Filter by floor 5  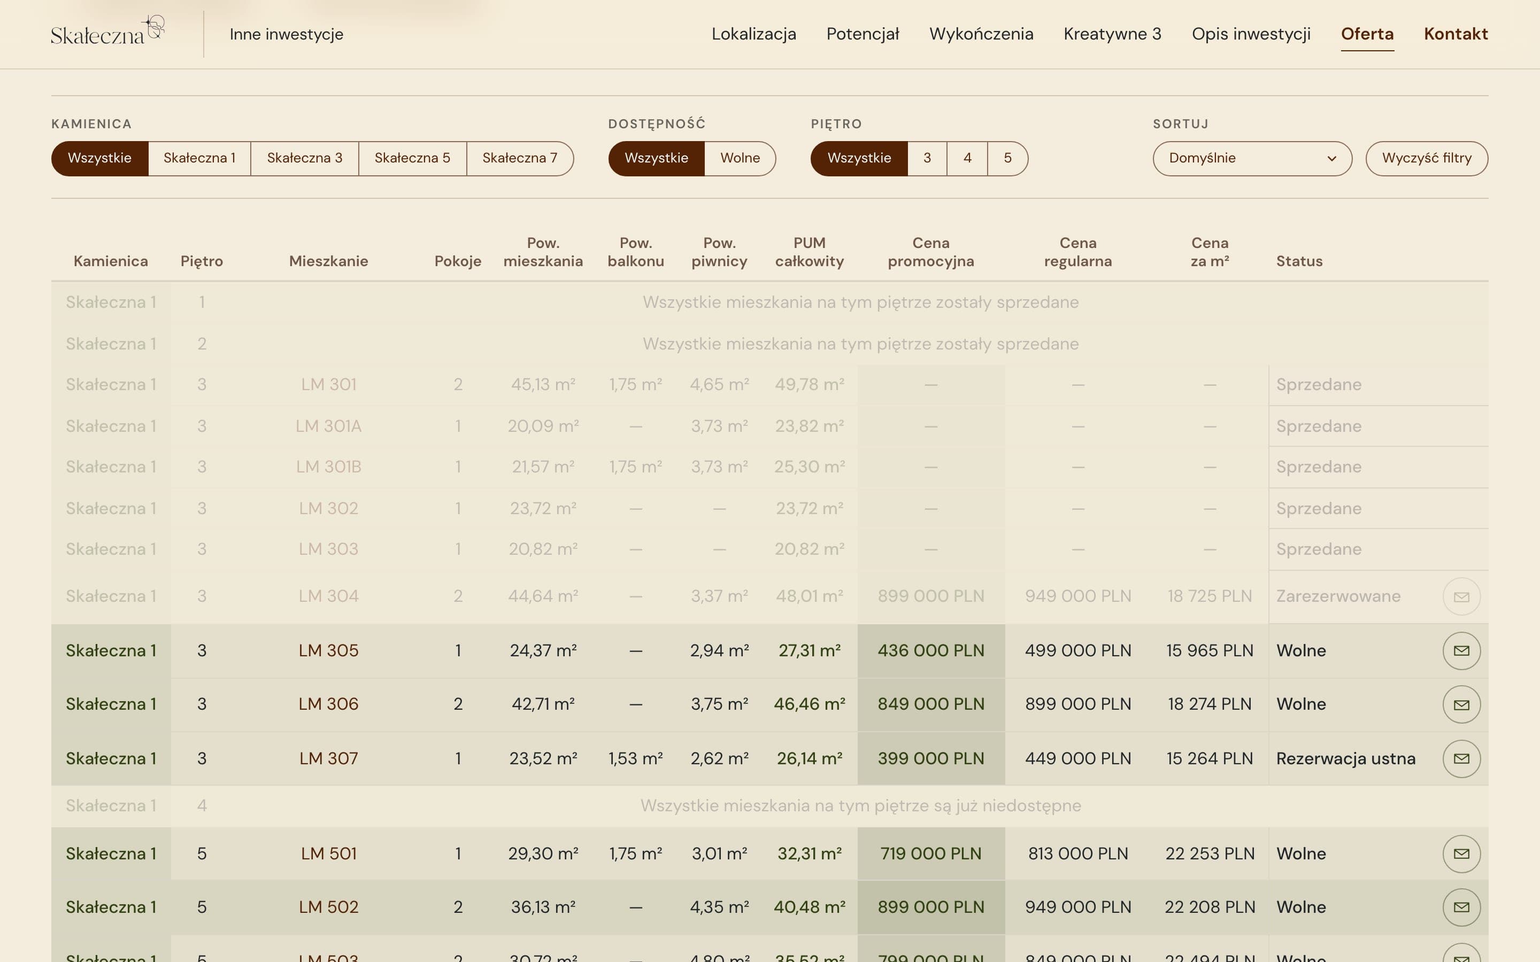click(x=1008, y=158)
